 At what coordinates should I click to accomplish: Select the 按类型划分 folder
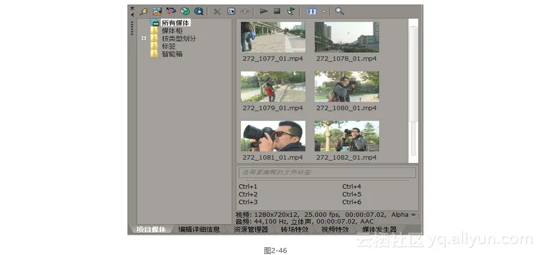(179, 38)
